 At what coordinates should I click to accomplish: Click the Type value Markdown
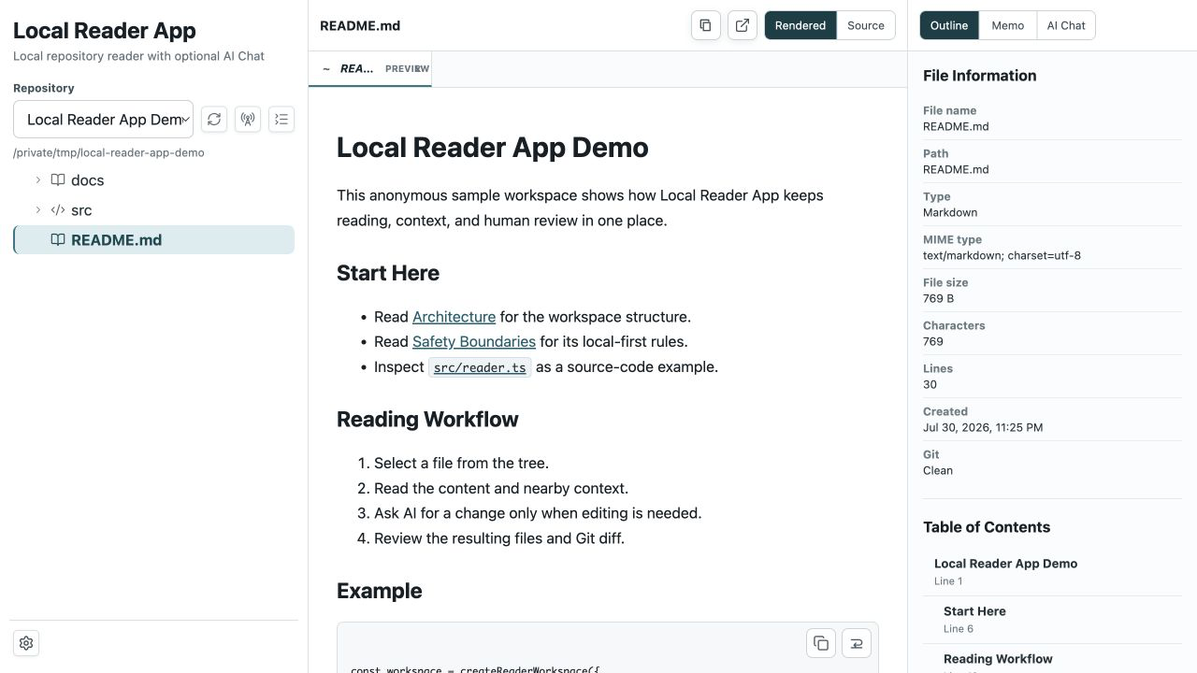pyautogui.click(x=950, y=212)
